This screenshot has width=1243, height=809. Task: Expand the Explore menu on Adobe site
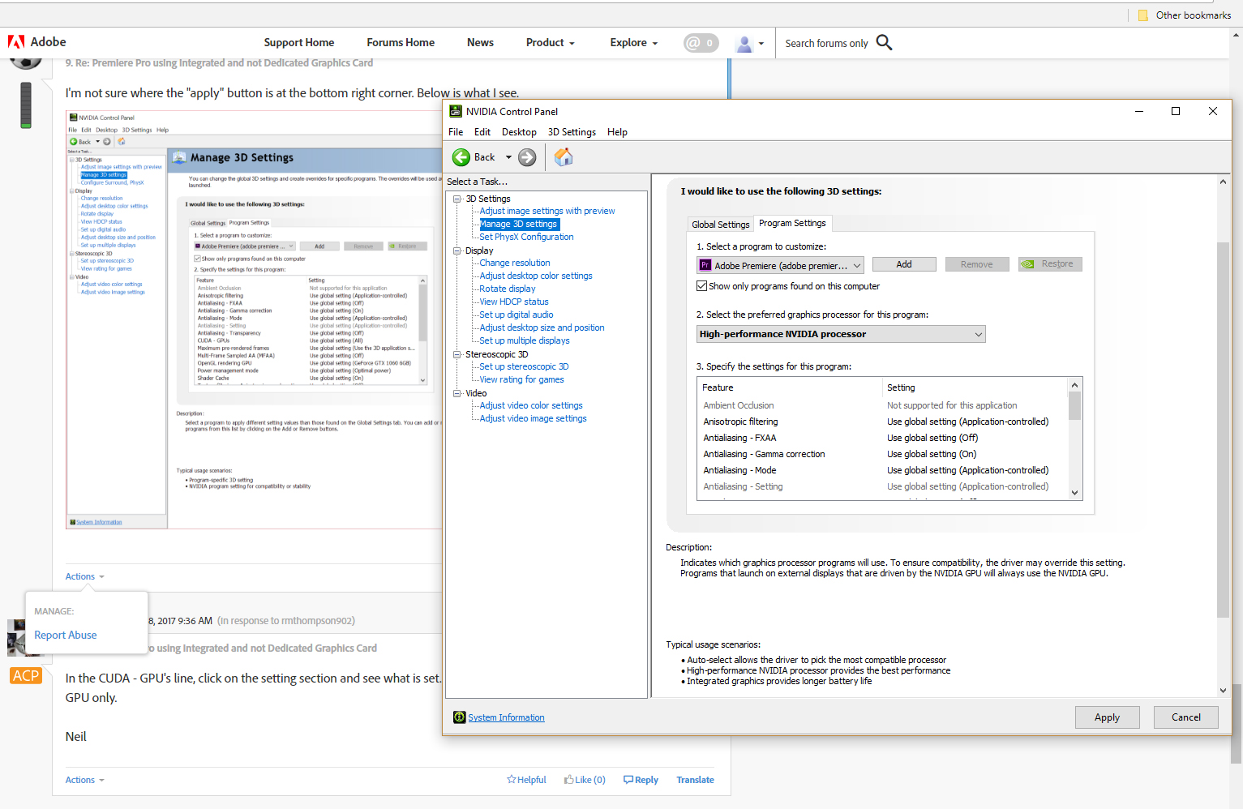pyautogui.click(x=633, y=42)
